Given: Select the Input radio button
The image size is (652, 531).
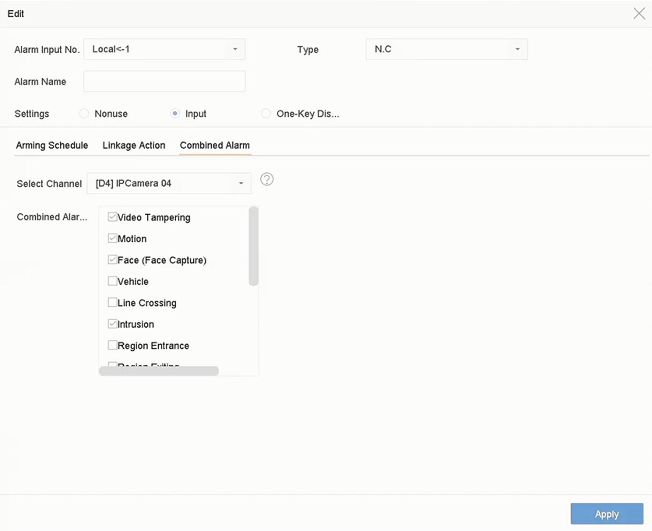Looking at the screenshot, I should coord(175,114).
